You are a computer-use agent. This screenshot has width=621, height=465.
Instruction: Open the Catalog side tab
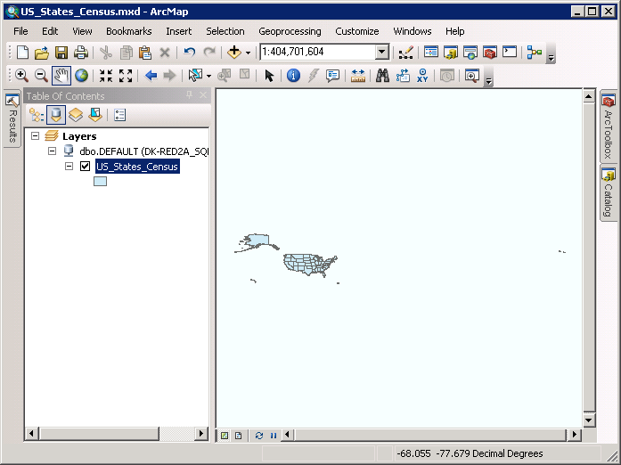point(608,193)
